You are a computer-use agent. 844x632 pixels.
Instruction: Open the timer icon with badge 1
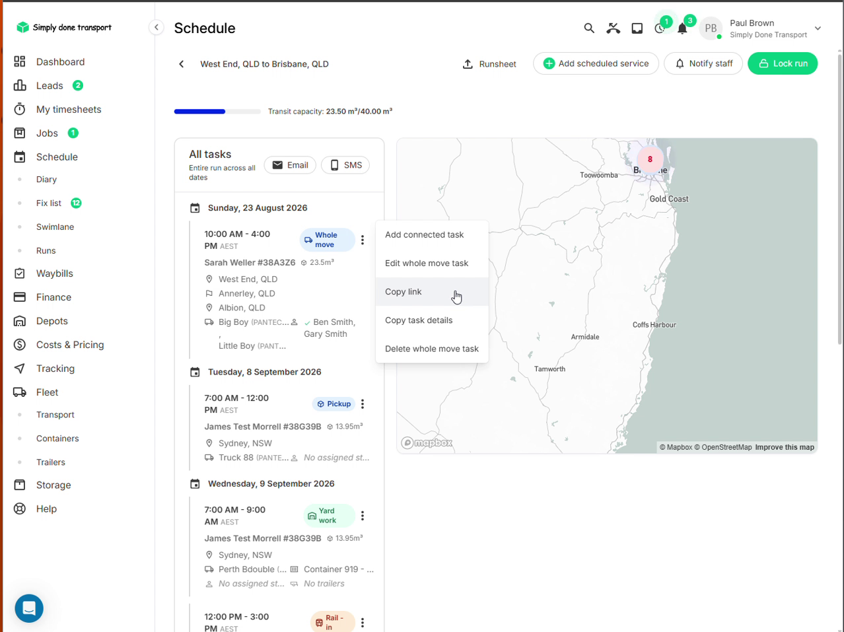click(x=660, y=28)
